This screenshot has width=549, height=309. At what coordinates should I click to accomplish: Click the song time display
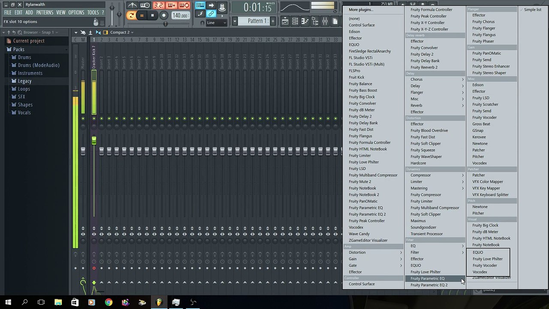[x=257, y=7]
